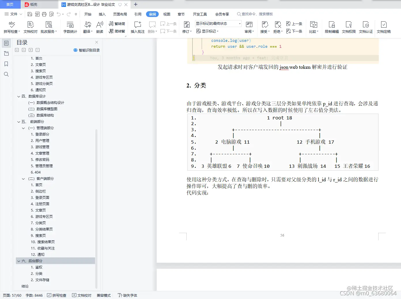The width and height of the screenshot is (401, 299).
Task: Open the 首页 home tab at top
Action: (10, 4)
